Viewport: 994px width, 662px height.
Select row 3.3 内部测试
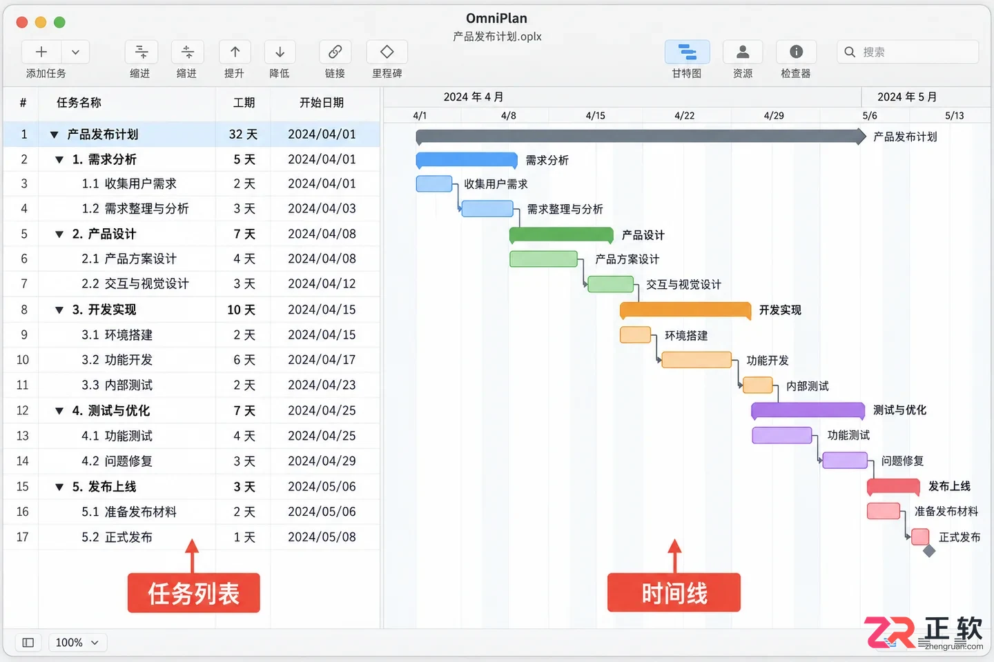(x=192, y=385)
